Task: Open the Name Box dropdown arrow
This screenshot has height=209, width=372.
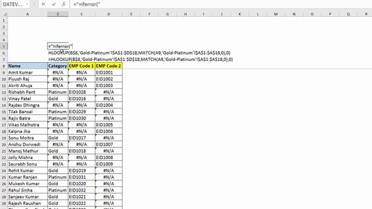Action: [27, 4]
